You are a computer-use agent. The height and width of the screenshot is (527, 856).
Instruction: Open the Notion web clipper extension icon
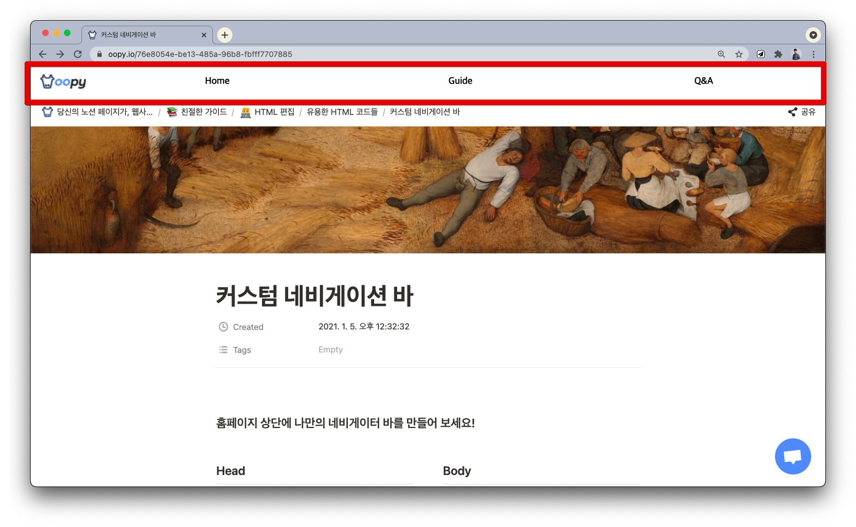761,54
